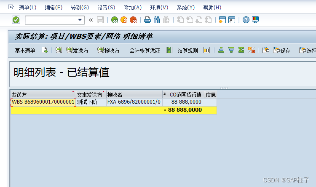The height and width of the screenshot is (187, 316).
Task: Click the CO范围货币值 column header
Action: (184, 95)
